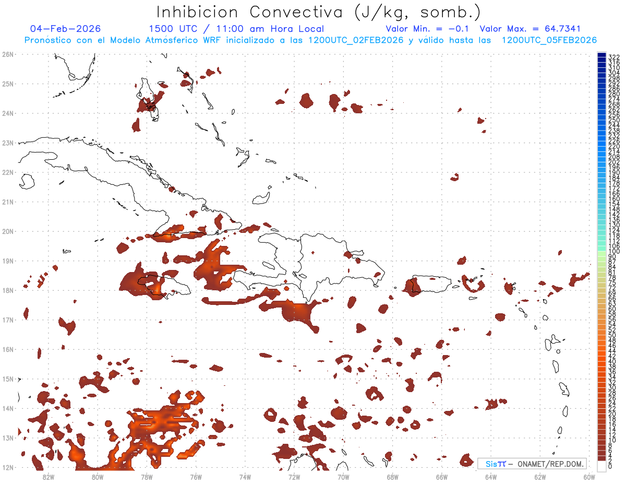The image size is (626, 484).
Task: Click the 64W longitude label
Action: tap(491, 477)
